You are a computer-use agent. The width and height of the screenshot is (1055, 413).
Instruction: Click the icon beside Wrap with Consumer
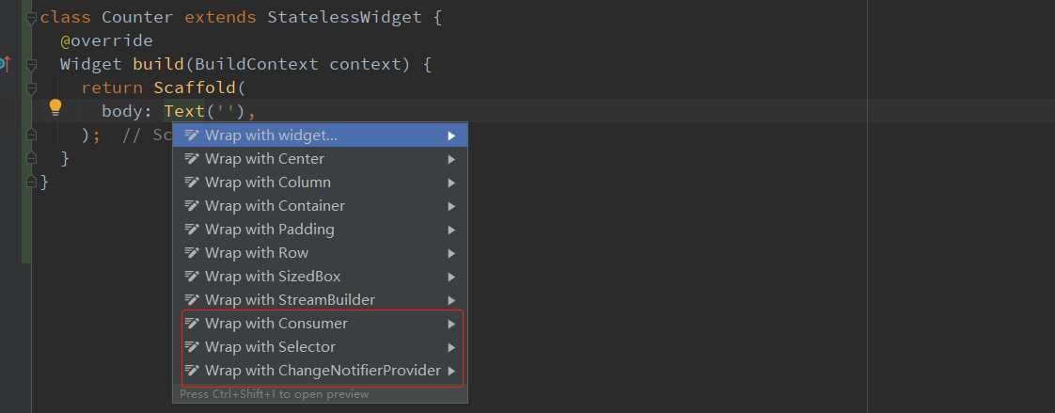192,324
